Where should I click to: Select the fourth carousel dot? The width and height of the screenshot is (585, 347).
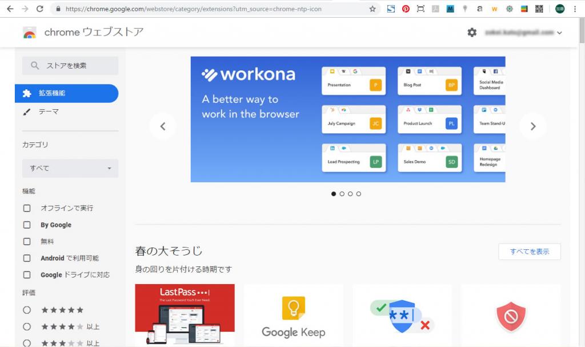[x=359, y=194]
